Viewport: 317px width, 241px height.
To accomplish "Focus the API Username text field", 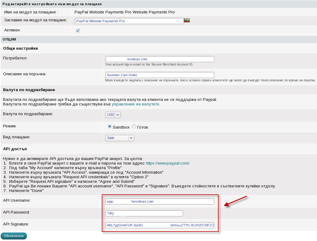I will tap(160, 201).
